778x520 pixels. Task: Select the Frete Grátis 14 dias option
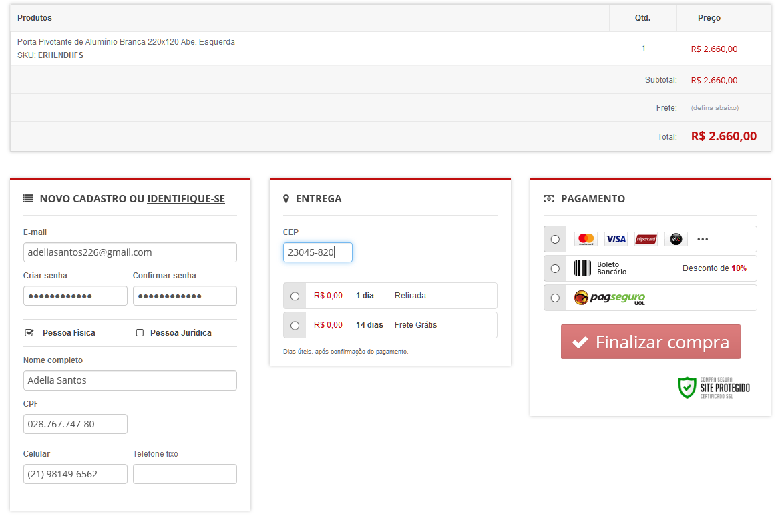point(295,325)
